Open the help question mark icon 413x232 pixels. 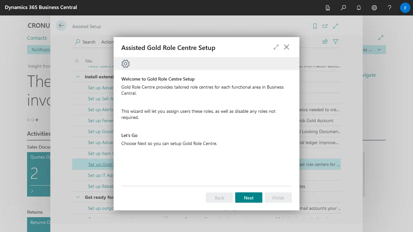(x=390, y=8)
